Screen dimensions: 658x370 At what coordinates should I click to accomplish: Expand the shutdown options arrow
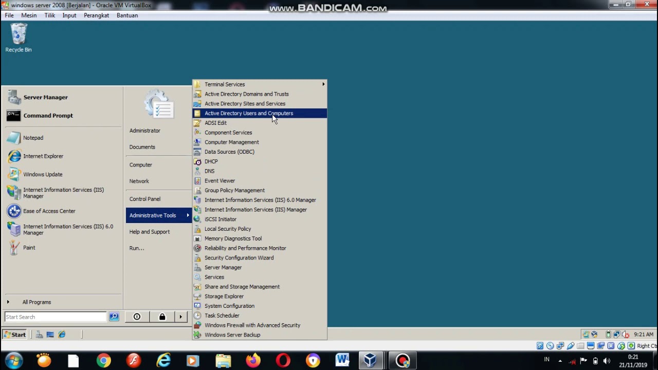point(180,317)
